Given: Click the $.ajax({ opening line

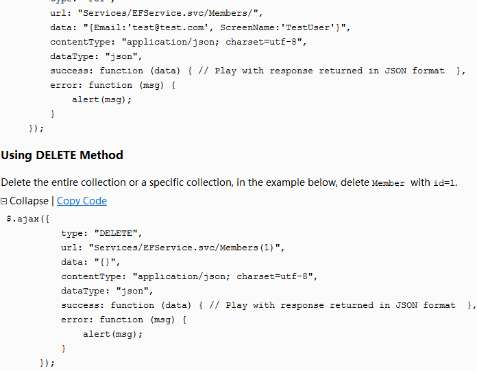Looking at the screenshot, I should 28,219.
